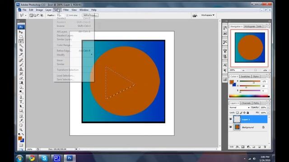Click the color spectrum ramp

coord(249,96)
